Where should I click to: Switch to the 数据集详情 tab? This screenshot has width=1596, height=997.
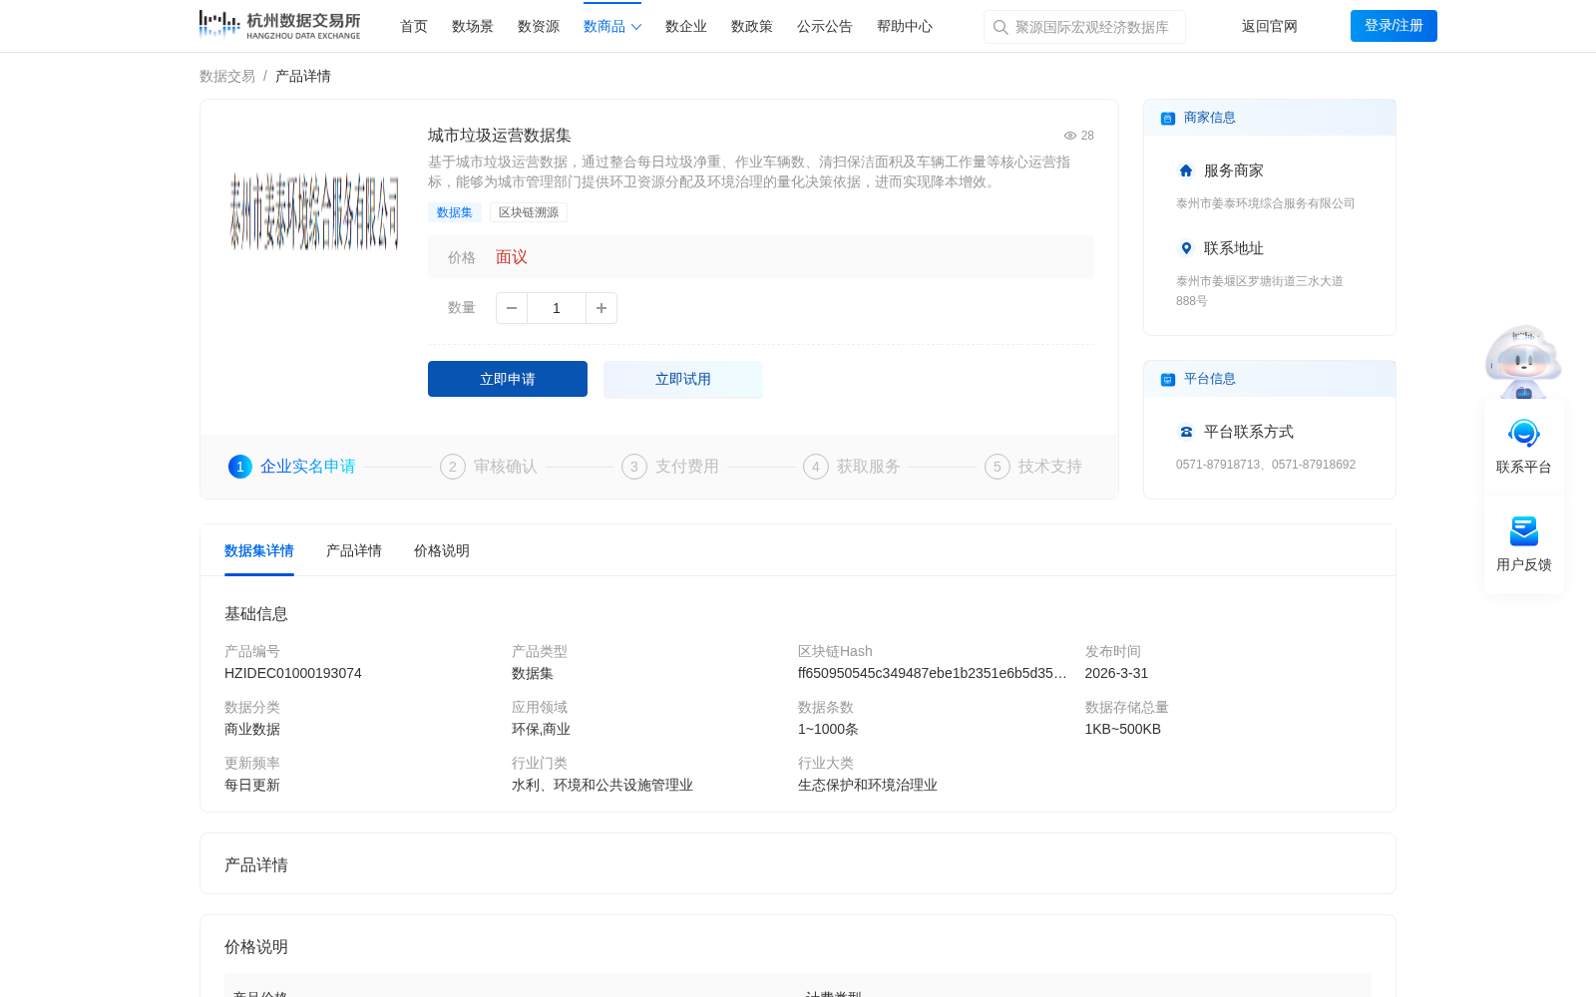tap(259, 550)
